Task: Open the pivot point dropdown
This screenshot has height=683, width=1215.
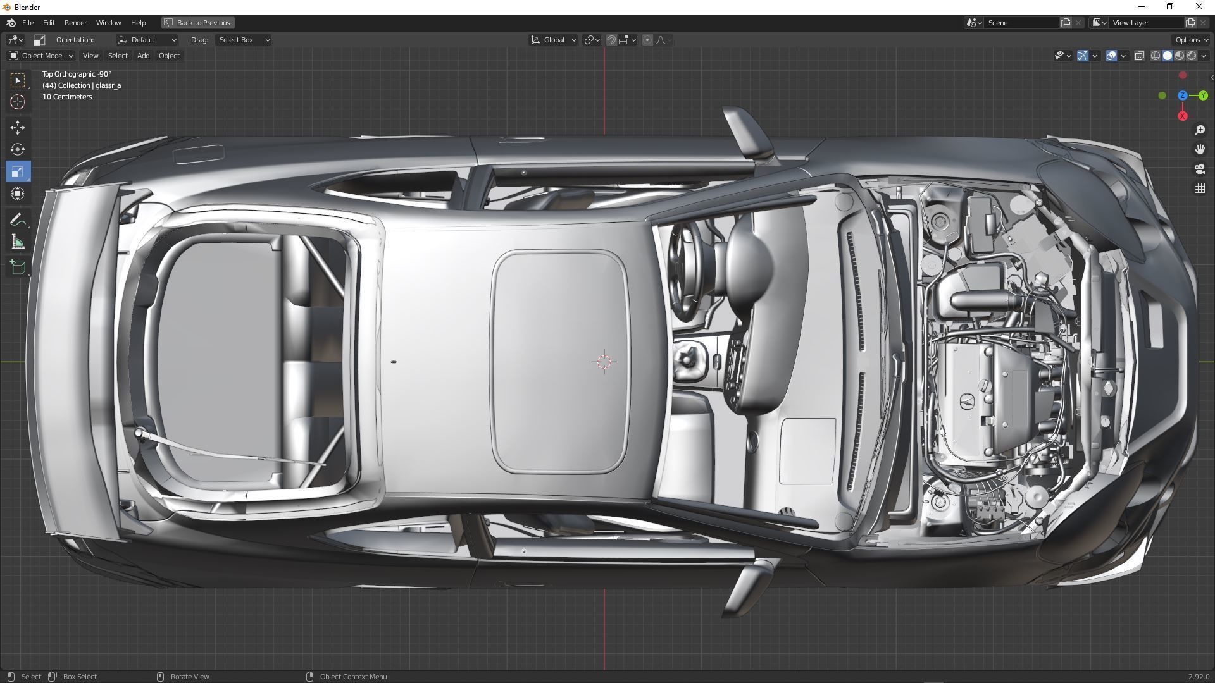Action: pyautogui.click(x=592, y=40)
